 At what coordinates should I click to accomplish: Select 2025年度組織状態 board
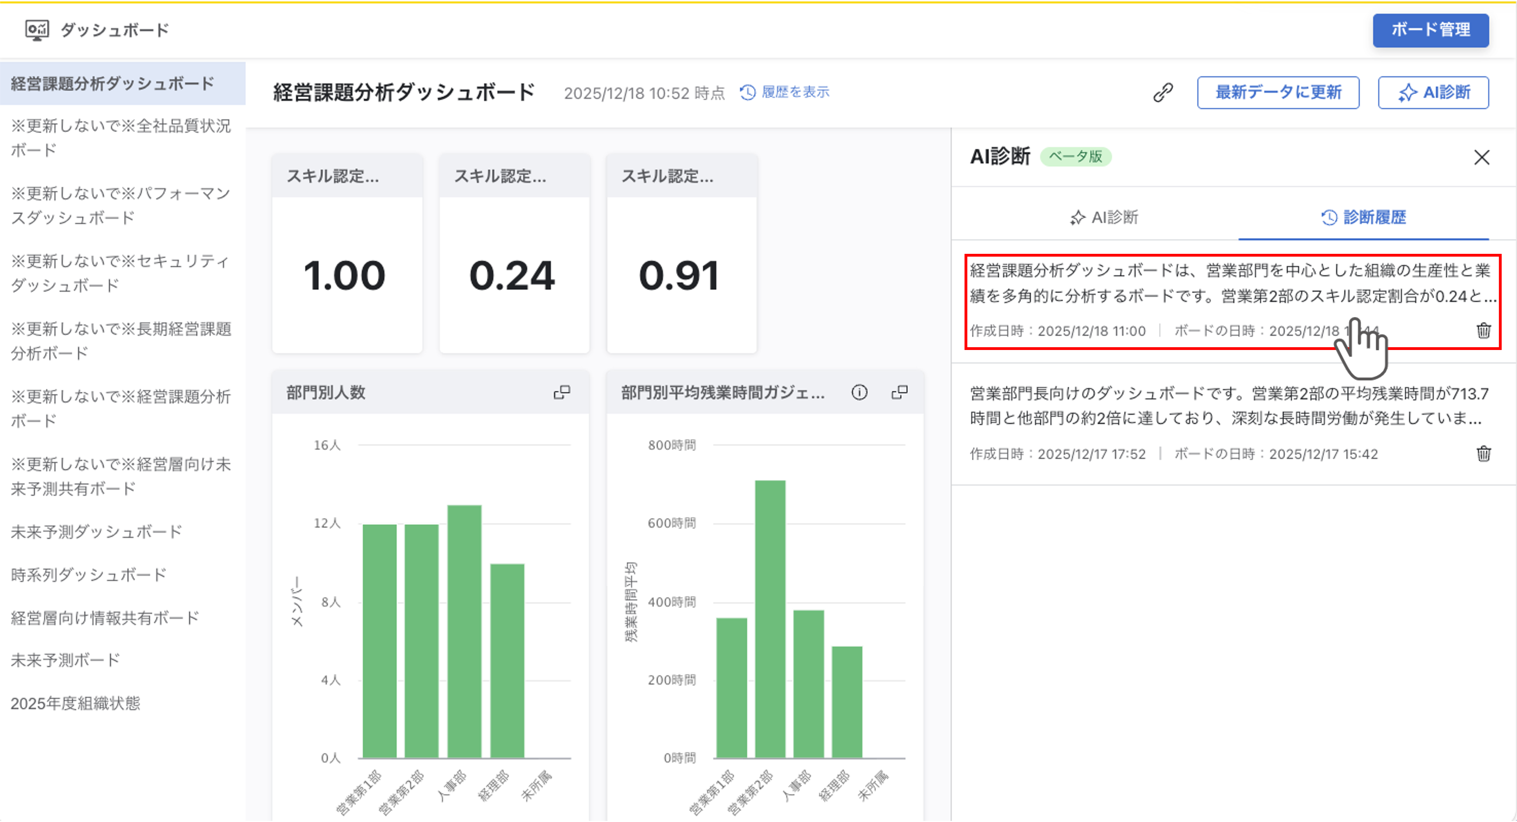75,703
